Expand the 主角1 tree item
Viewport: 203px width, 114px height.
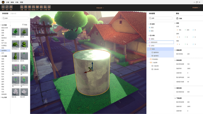(148, 39)
